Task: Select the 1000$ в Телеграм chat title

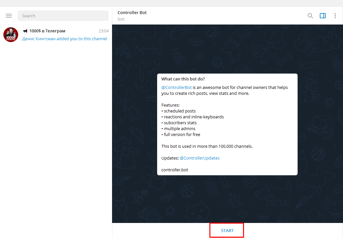Action: [47, 31]
